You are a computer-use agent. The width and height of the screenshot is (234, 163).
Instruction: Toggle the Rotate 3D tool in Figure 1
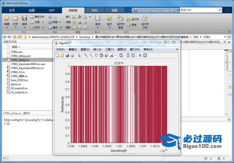click(101, 55)
